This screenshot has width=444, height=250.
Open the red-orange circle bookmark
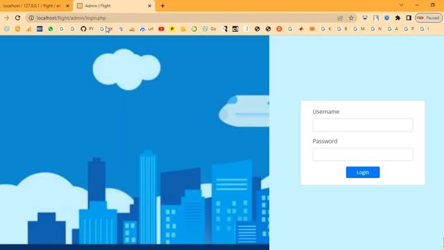click(x=279, y=28)
